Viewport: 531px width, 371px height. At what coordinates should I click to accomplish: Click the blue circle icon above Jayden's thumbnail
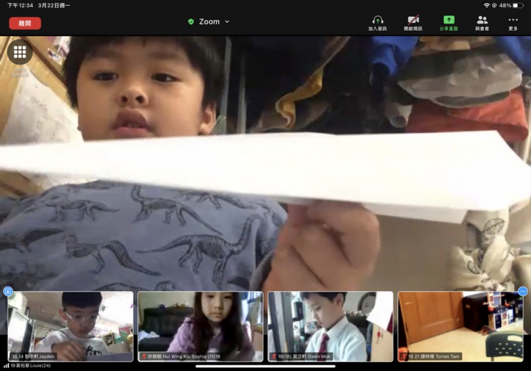pyautogui.click(x=8, y=291)
